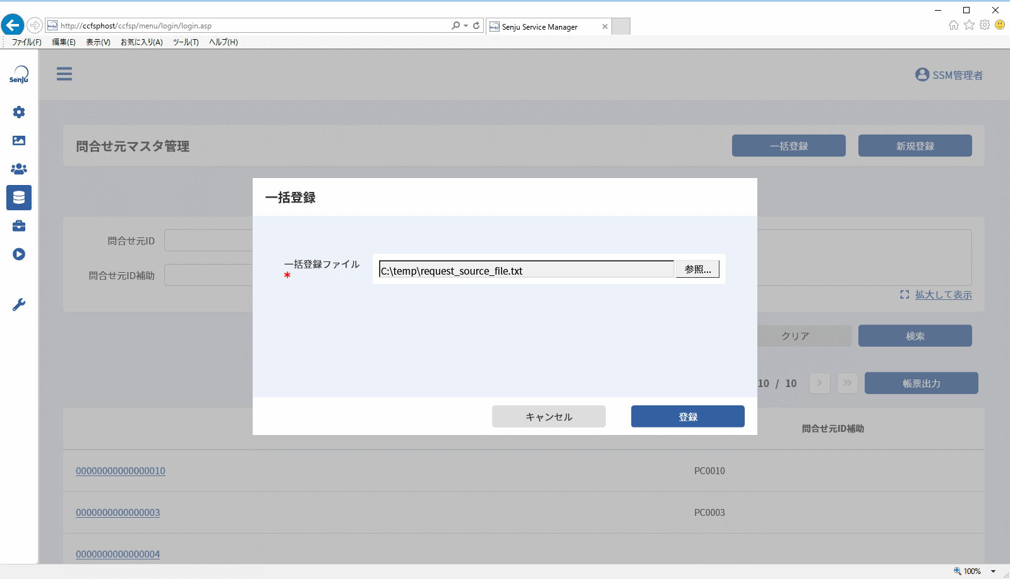Viewport: 1010px width, 579px height.
Task: Click 検索 button
Action: point(915,336)
